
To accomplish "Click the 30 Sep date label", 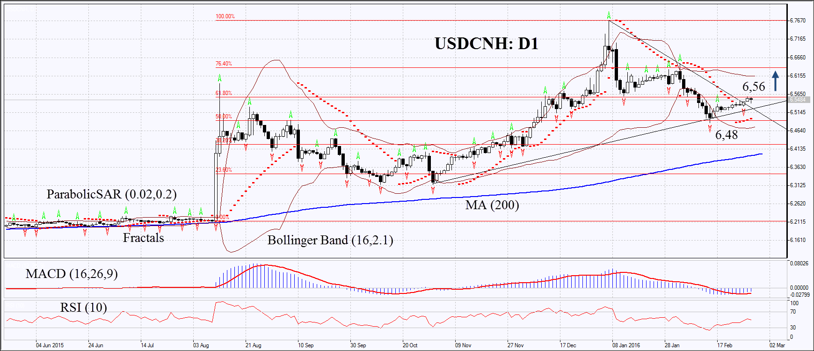I will click(358, 345).
